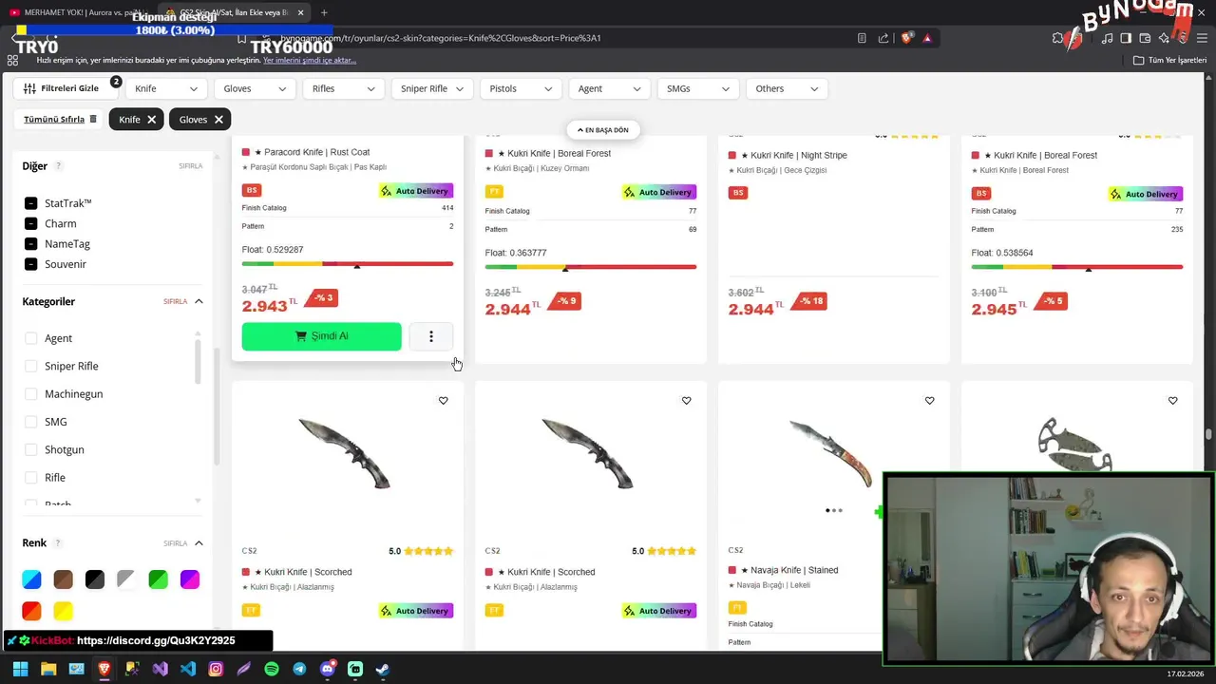The height and width of the screenshot is (684, 1216).
Task: Open Tüm Yer İşaretleri bookmarks folder
Action: (x=1170, y=60)
